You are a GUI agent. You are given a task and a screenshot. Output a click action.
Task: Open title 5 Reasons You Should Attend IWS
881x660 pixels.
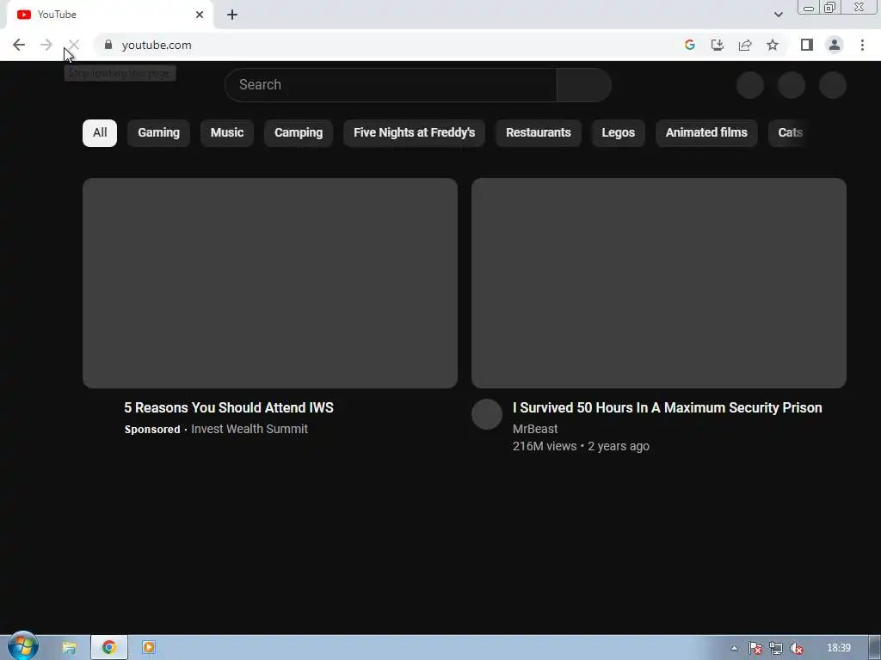coord(229,407)
